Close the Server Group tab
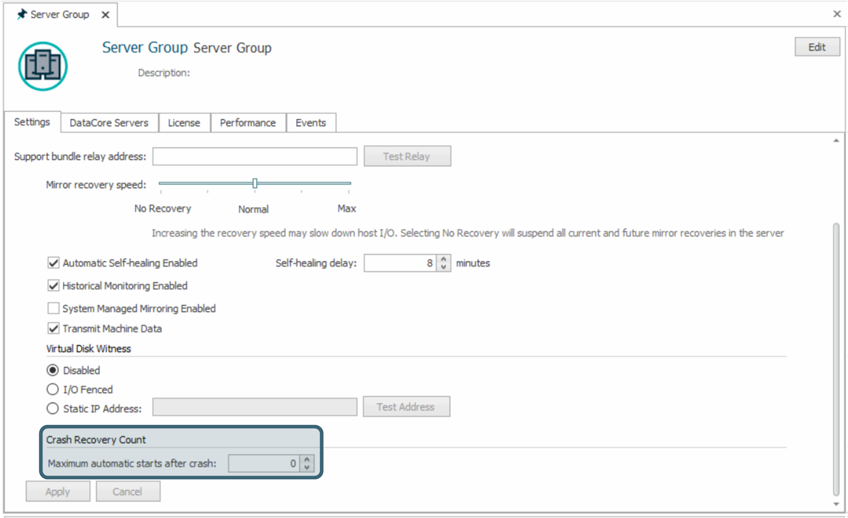The image size is (848, 518). (x=105, y=15)
